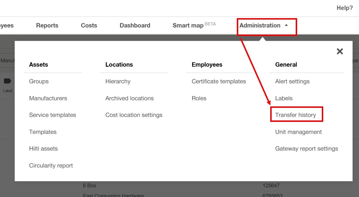359x197 pixels.
Task: Open Circularity report
Action: (51, 166)
